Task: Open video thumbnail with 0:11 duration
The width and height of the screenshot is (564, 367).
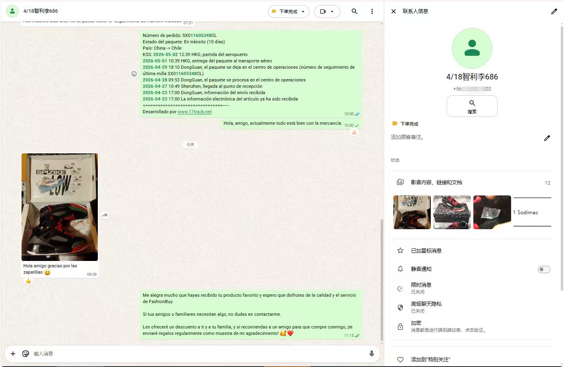Action: click(452, 212)
